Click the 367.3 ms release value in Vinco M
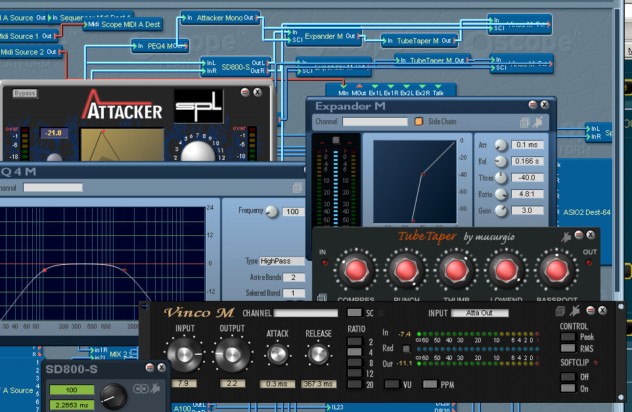The height and width of the screenshot is (412, 632). tap(318, 384)
